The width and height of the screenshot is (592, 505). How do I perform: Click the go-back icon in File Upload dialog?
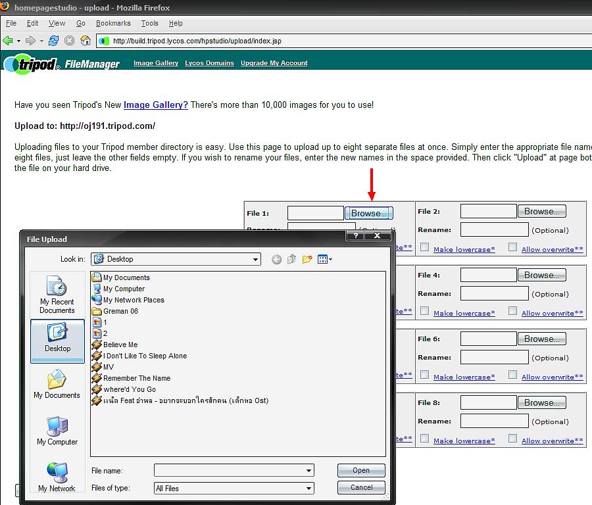pos(276,259)
